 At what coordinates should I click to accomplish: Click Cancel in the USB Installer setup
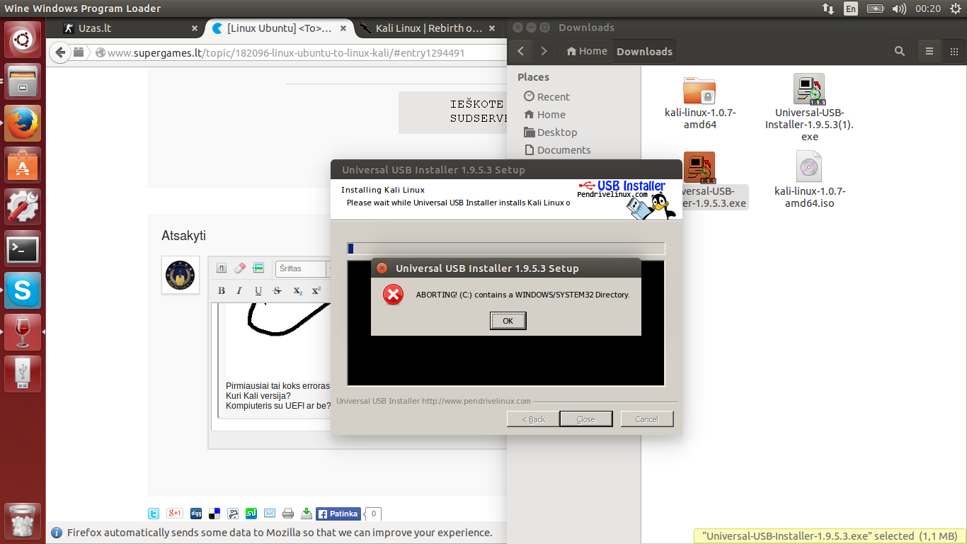click(x=646, y=419)
